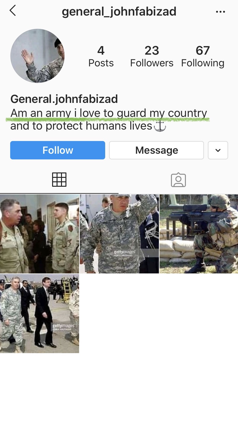238x430 pixels.
Task: Switch to the tagged photos tab
Action: (178, 180)
